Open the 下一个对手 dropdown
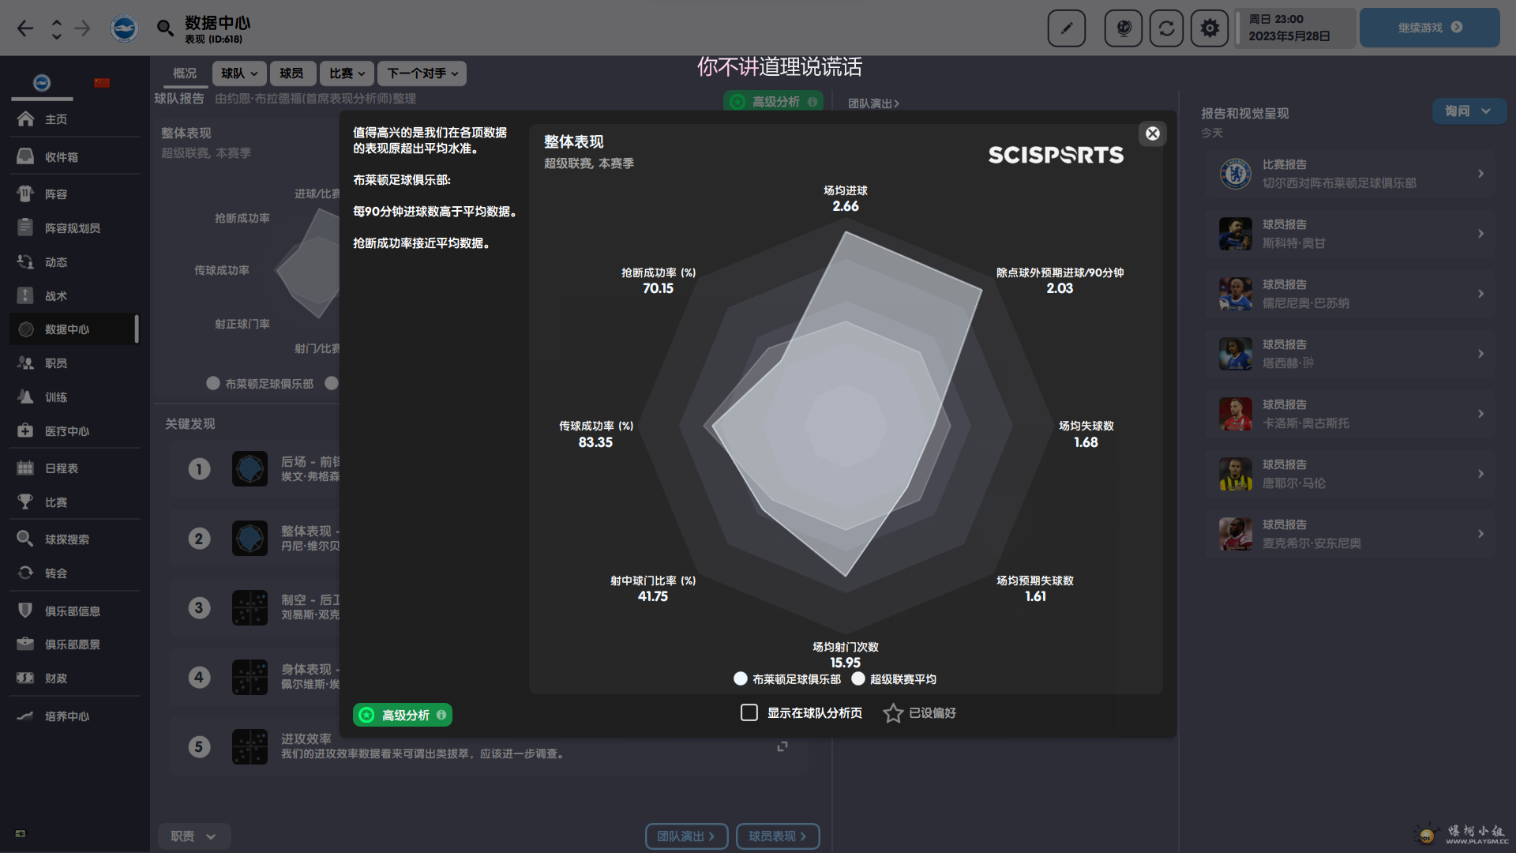The height and width of the screenshot is (853, 1516). tap(422, 73)
